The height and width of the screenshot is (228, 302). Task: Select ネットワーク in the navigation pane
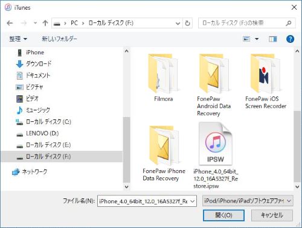point(34,172)
